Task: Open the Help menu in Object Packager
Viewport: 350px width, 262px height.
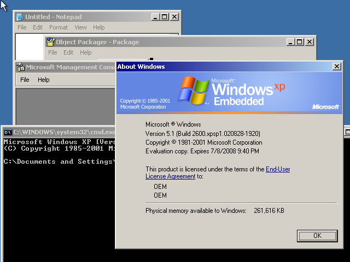Action: (86, 52)
